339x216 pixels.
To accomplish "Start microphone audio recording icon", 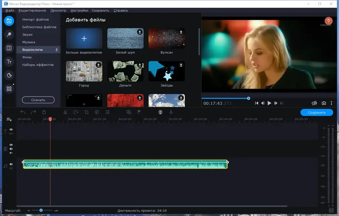I will click(x=171, y=112).
